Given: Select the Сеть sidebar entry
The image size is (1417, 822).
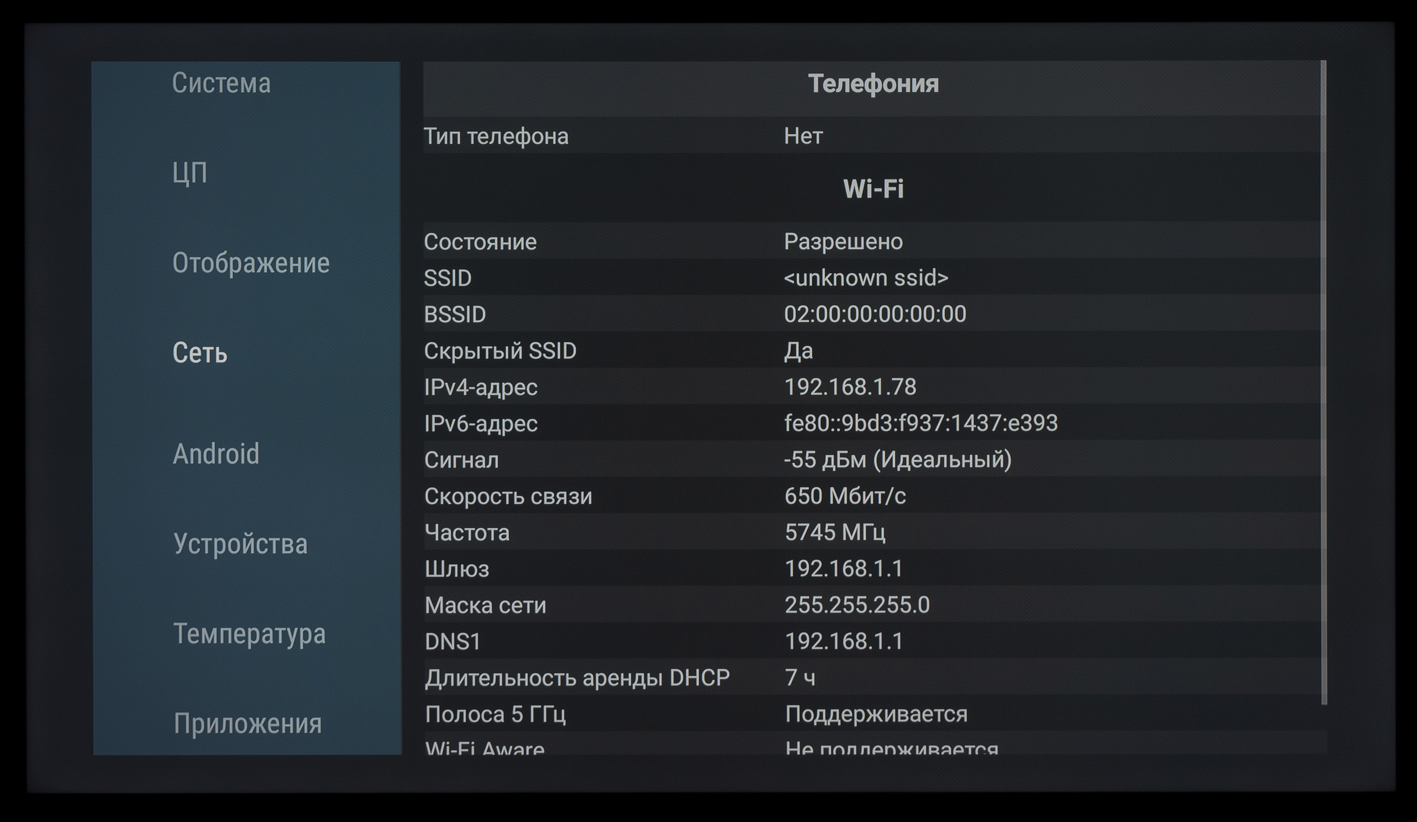Looking at the screenshot, I should click(200, 353).
